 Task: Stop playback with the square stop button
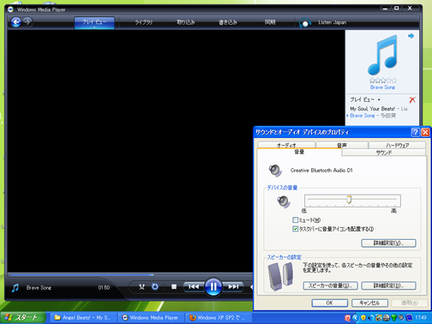174,286
